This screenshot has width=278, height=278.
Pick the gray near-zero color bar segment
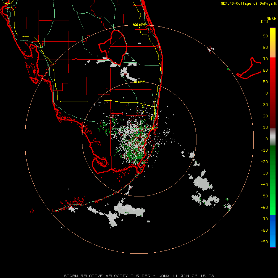pyautogui.click(x=273, y=137)
